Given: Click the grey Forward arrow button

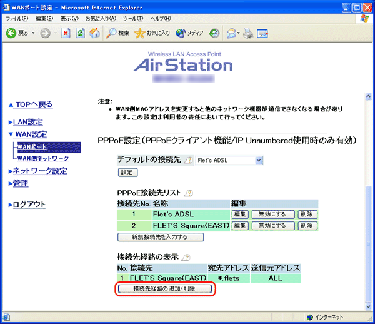Looking at the screenshot, I should [x=45, y=33].
